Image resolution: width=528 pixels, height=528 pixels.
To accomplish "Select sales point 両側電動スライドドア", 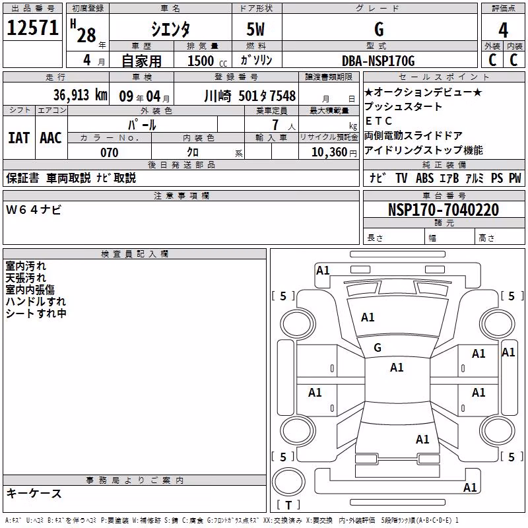I will coord(414,136).
